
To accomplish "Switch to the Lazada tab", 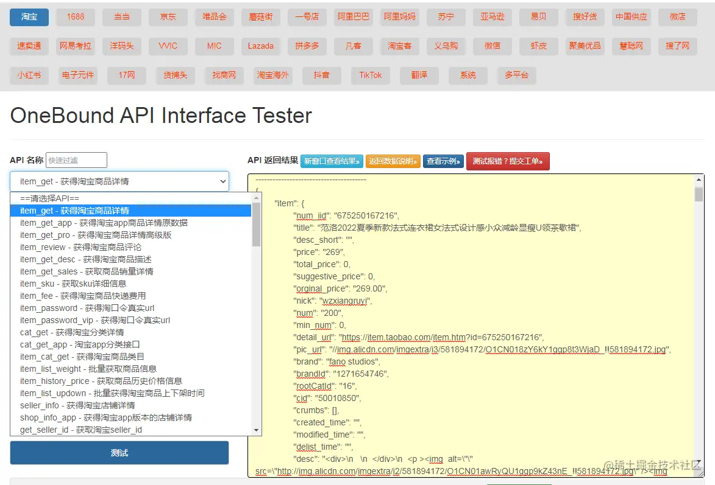I will click(261, 46).
